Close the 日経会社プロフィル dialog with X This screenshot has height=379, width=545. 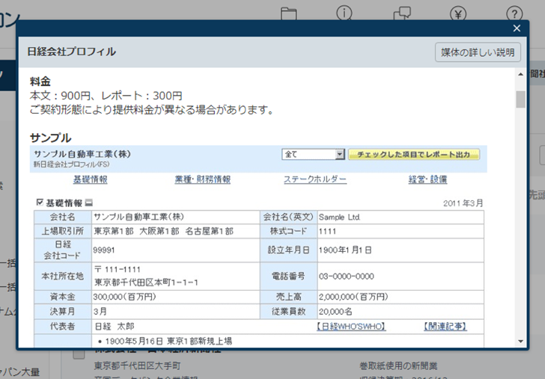[x=517, y=28]
